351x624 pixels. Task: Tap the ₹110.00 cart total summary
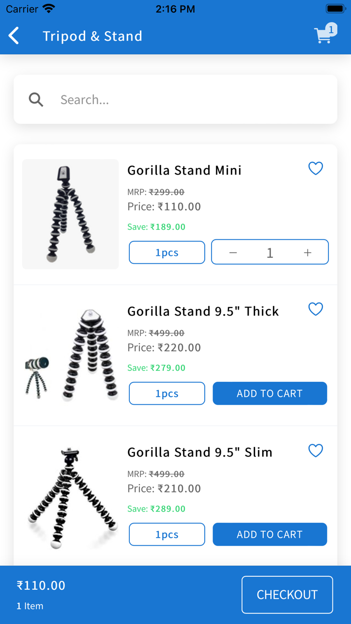click(x=41, y=585)
